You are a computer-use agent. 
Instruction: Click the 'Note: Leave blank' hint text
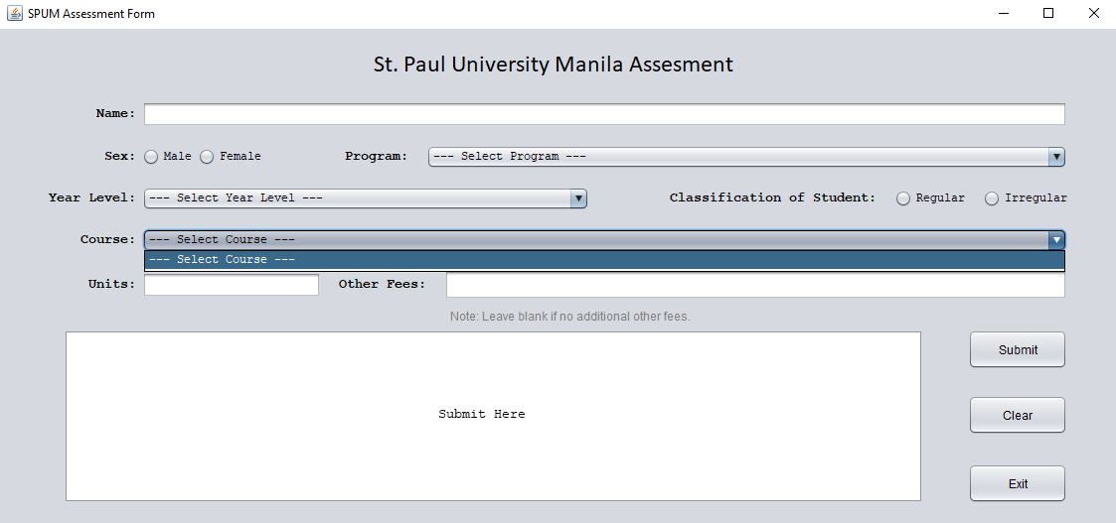click(x=570, y=317)
